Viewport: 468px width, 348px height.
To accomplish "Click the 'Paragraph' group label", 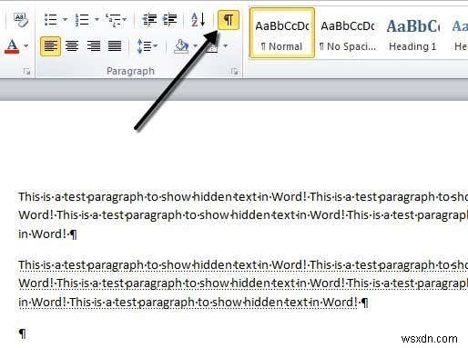I will click(x=130, y=71).
